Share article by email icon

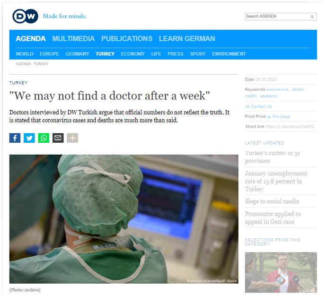[58, 138]
